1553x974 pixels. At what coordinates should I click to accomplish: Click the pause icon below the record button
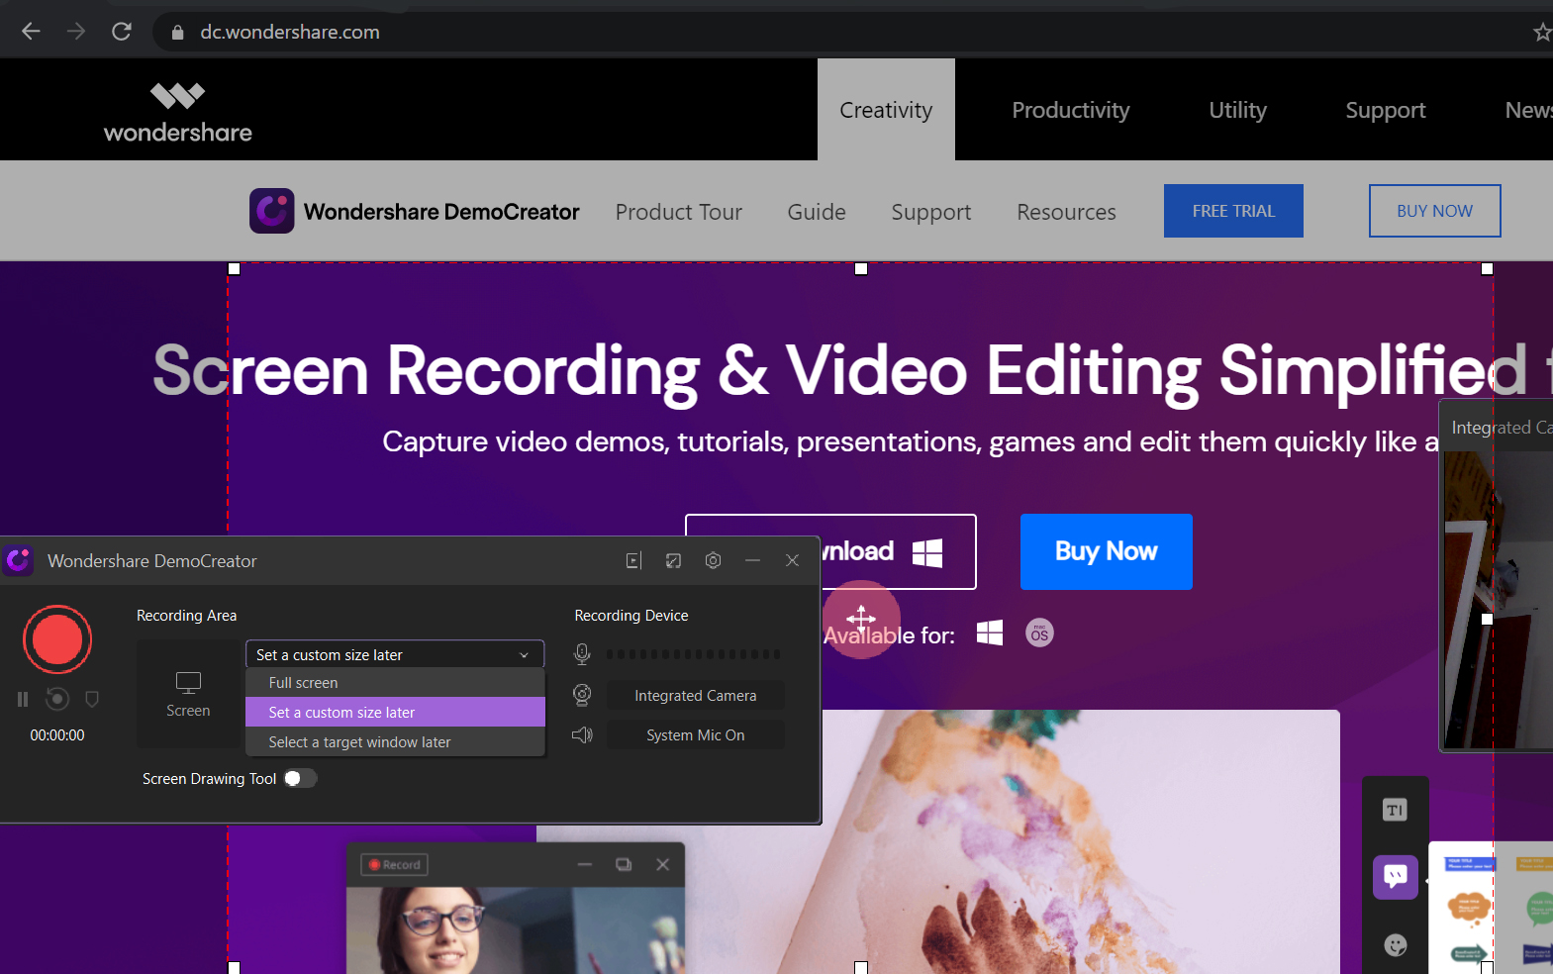pos(23,700)
